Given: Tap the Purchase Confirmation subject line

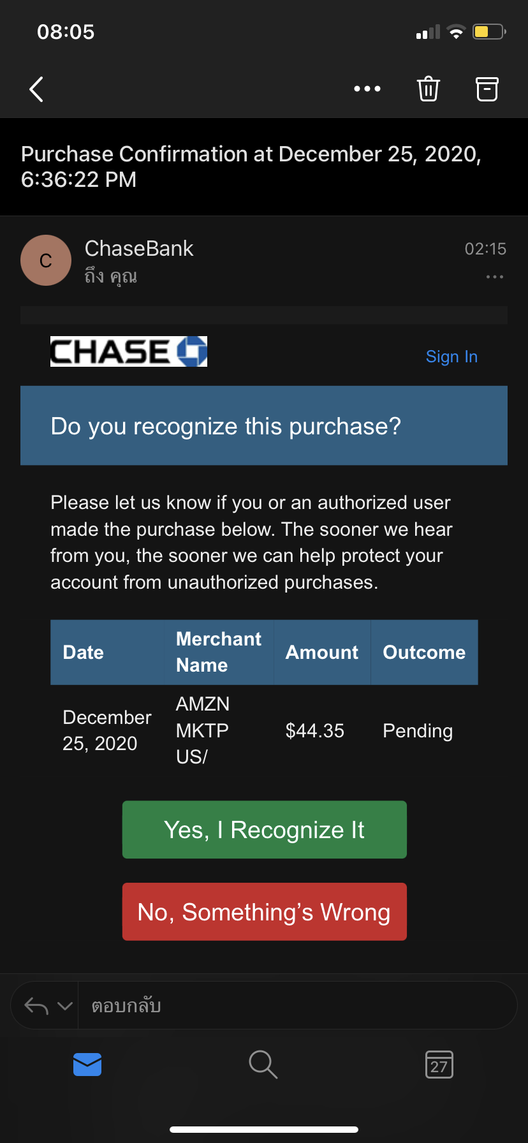Looking at the screenshot, I should tap(251, 166).
